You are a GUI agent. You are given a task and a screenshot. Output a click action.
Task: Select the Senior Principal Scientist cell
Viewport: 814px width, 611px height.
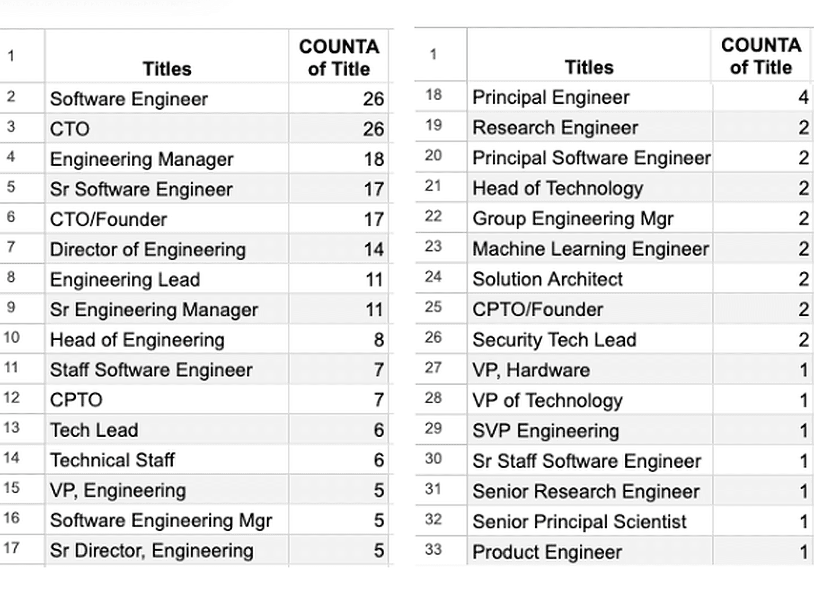[x=589, y=521]
